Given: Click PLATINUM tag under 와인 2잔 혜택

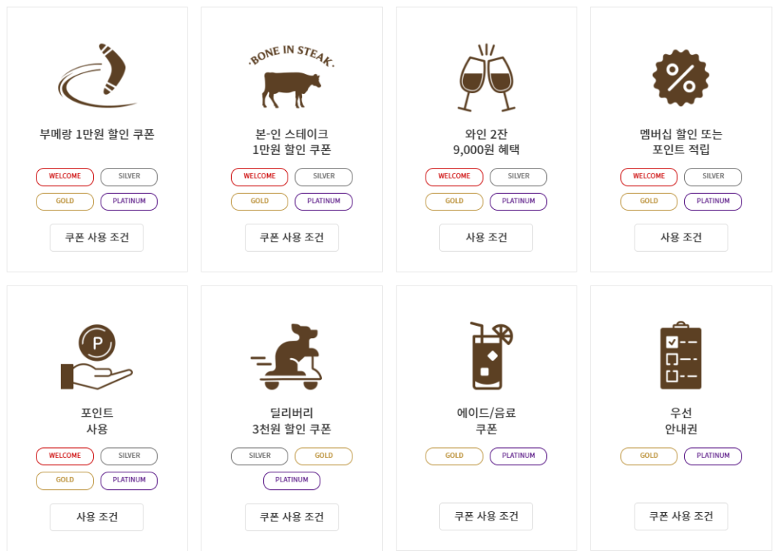Looking at the screenshot, I should point(519,201).
